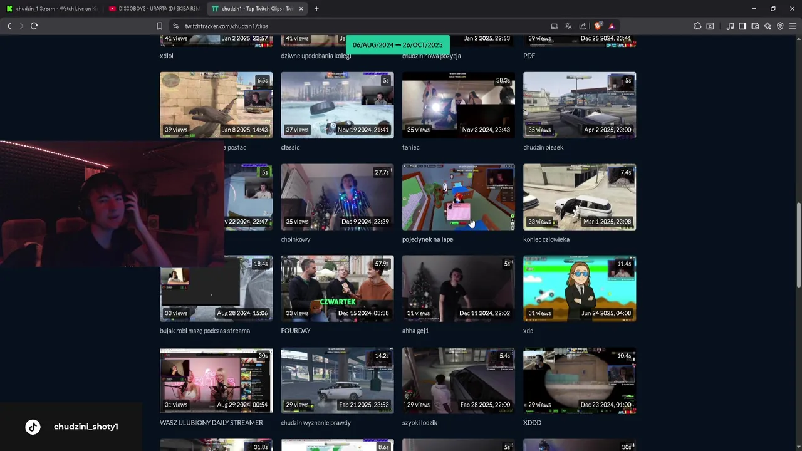Open the 'szybki lodzik' clip thumbnail
The width and height of the screenshot is (802, 451).
pyautogui.click(x=459, y=381)
